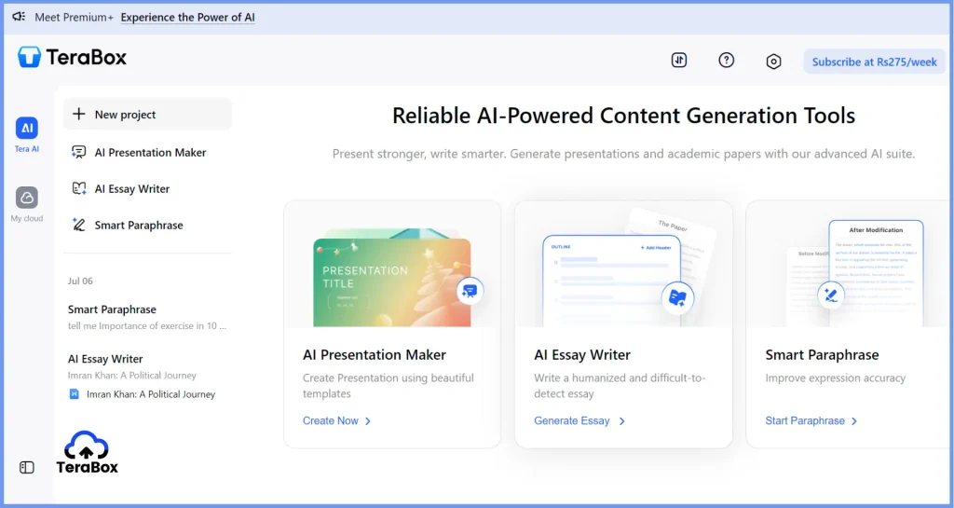Viewport: 954px width, 508px height.
Task: Open My cloud sidebar icon
Action: pyautogui.click(x=27, y=198)
